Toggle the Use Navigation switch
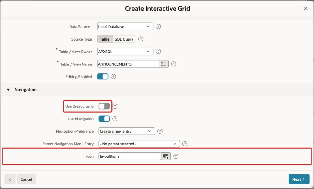Screen dimensions: 314x189 click(104, 119)
